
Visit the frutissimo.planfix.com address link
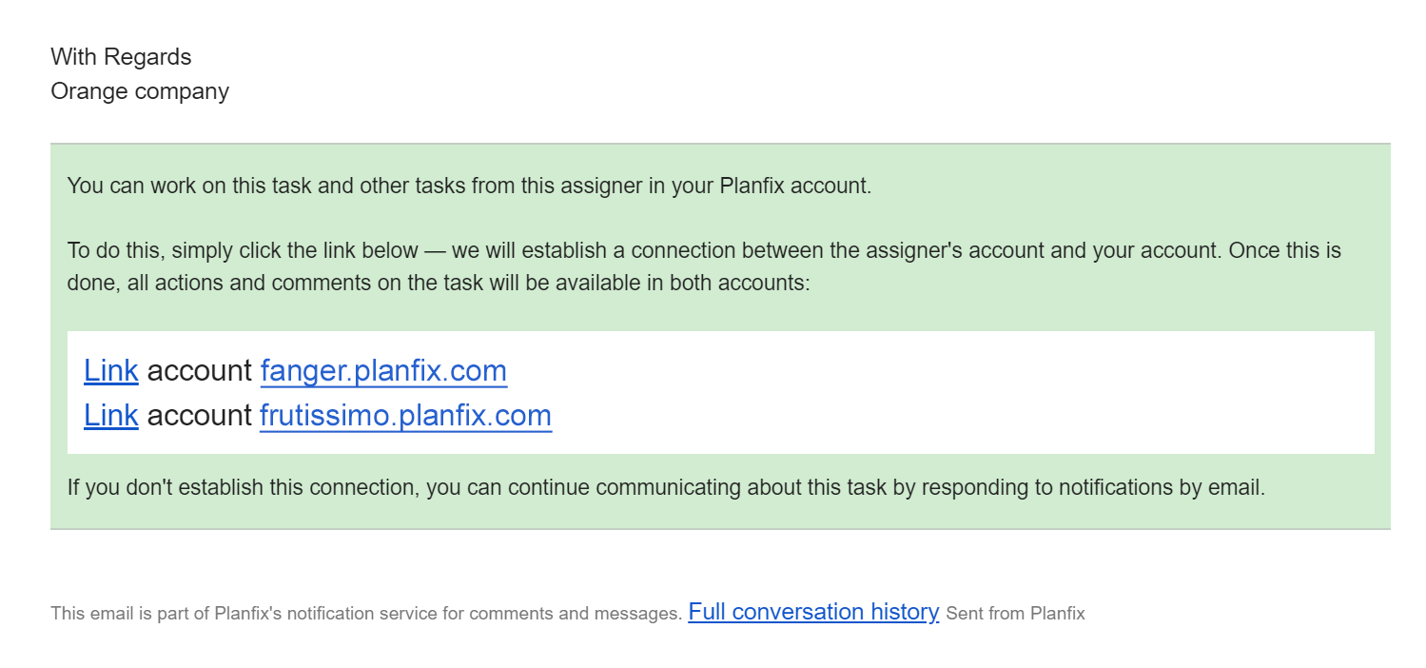[x=405, y=415]
